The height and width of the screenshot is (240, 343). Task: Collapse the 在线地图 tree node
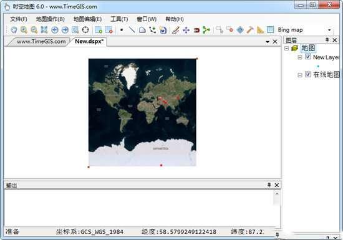coord(300,75)
